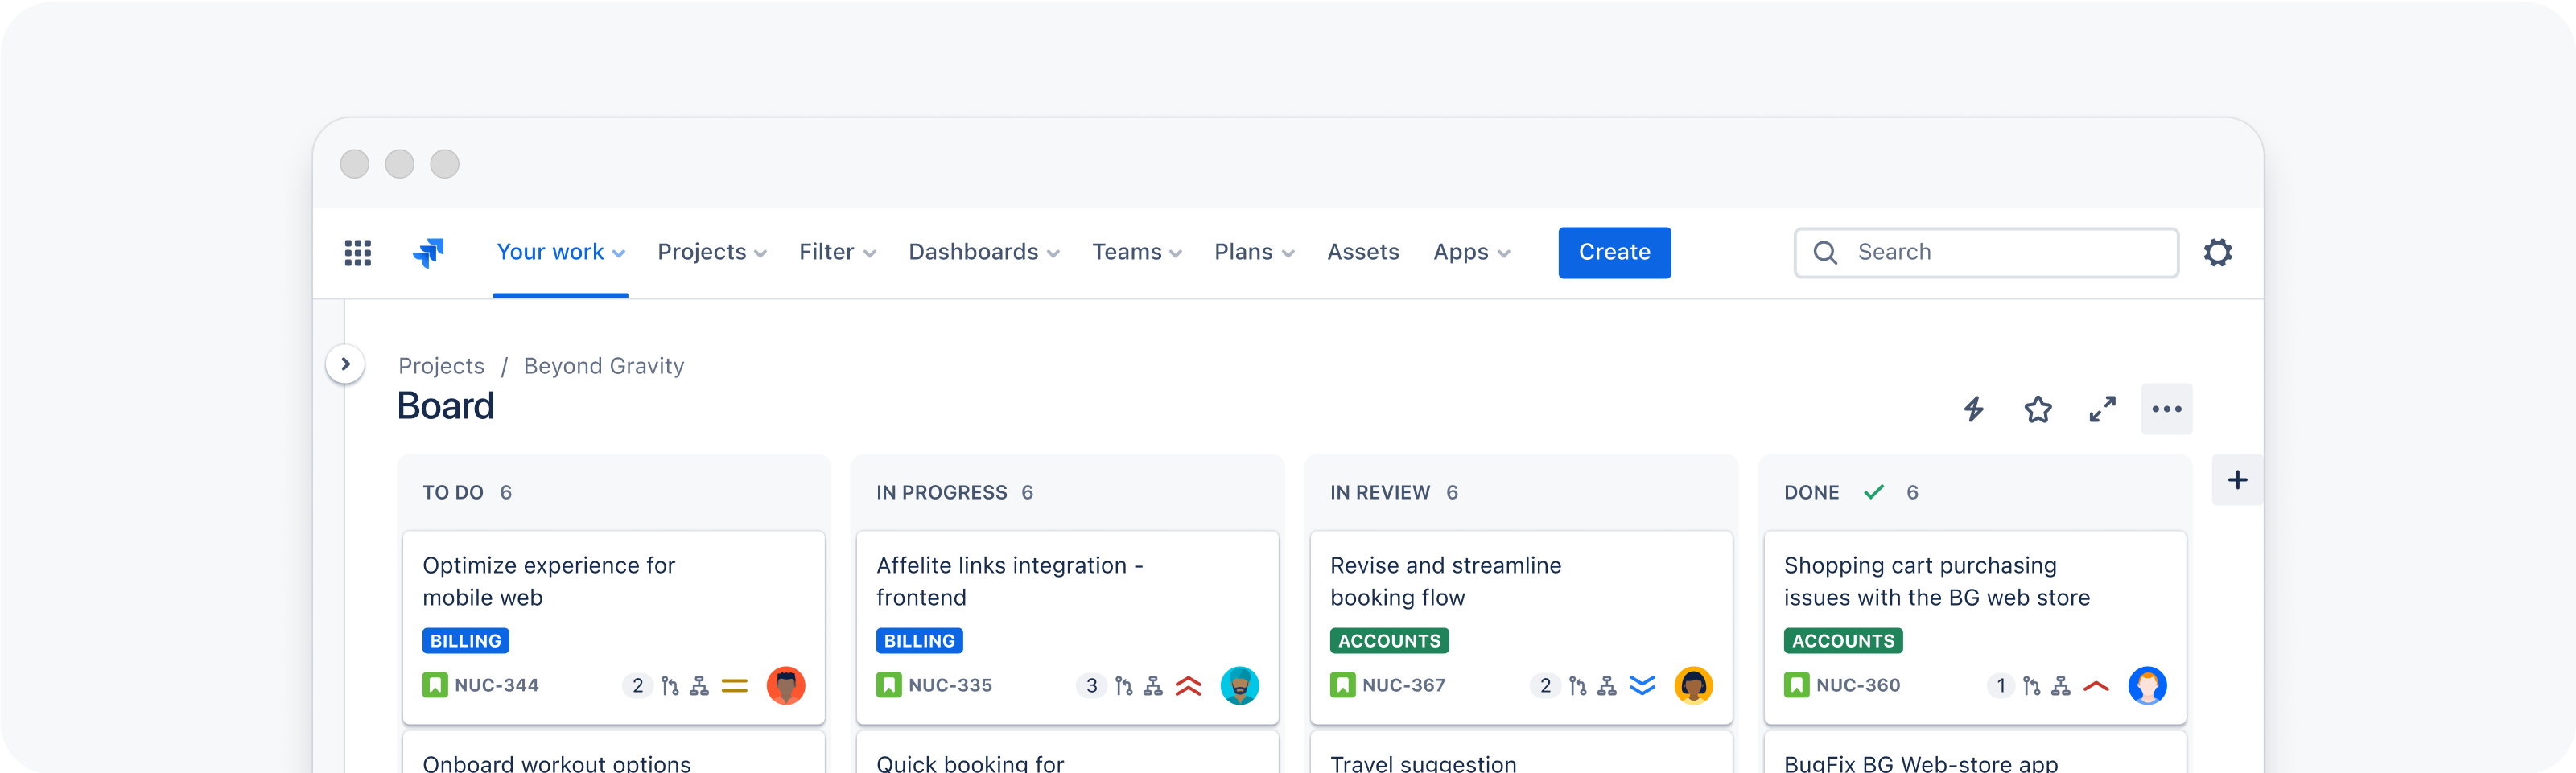Screen dimensions: 2576x773
Task: Star the board as favorite
Action: 2037,409
